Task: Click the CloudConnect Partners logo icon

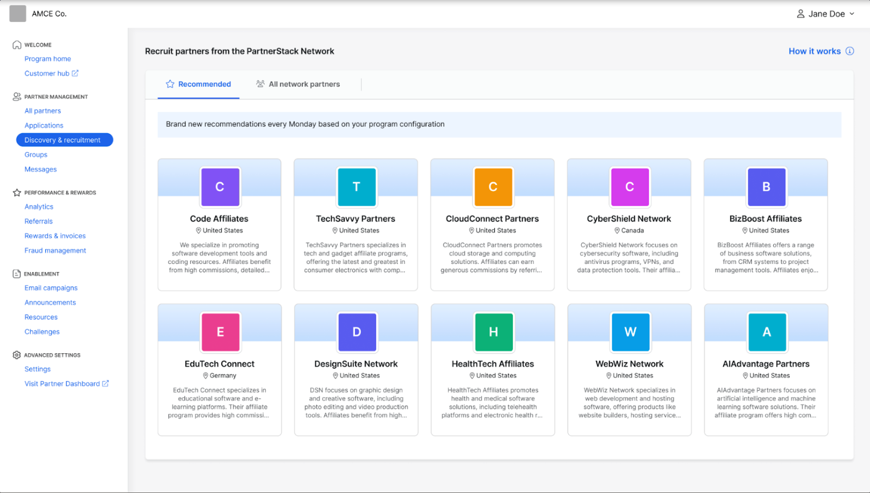Action: (x=493, y=187)
